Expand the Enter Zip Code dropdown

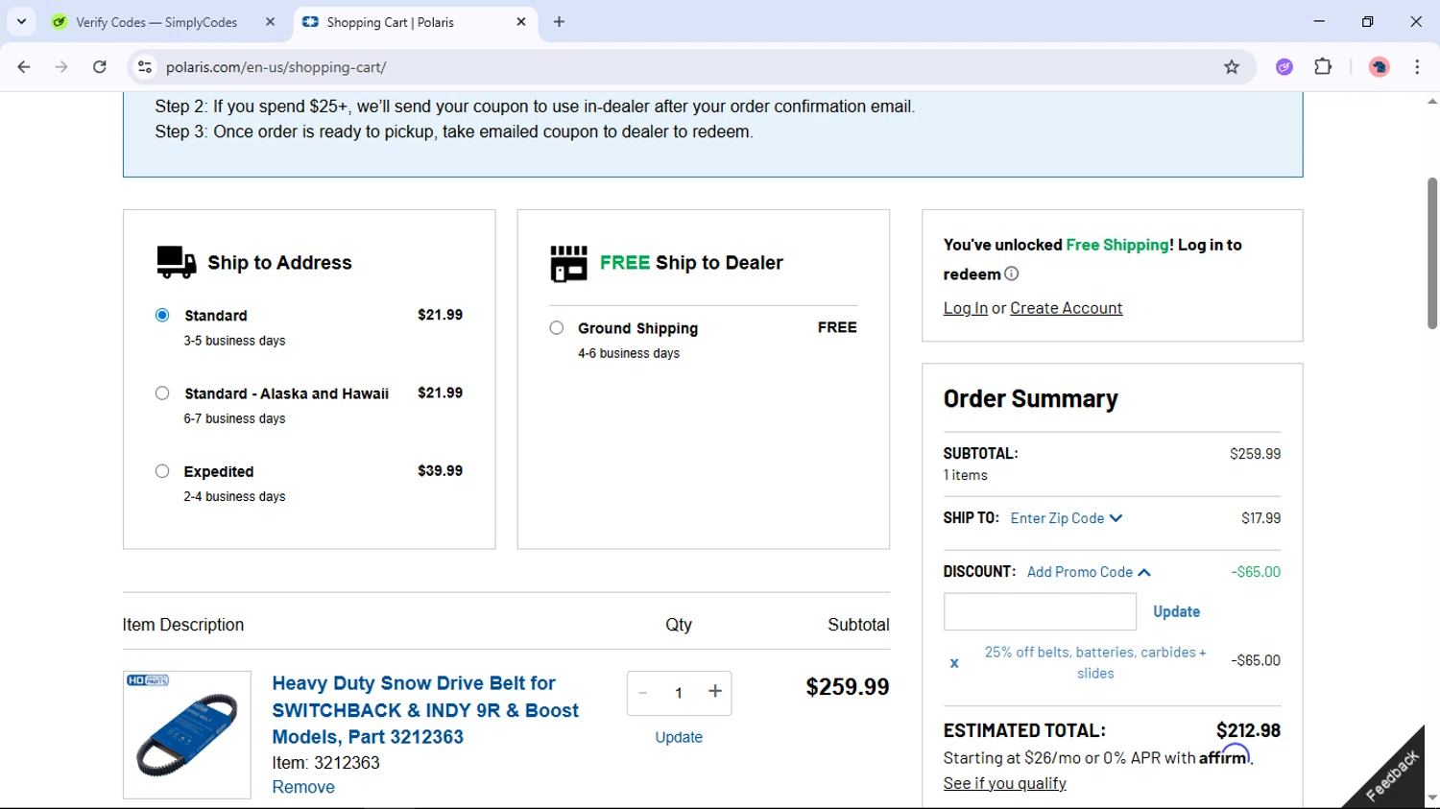(x=1066, y=518)
